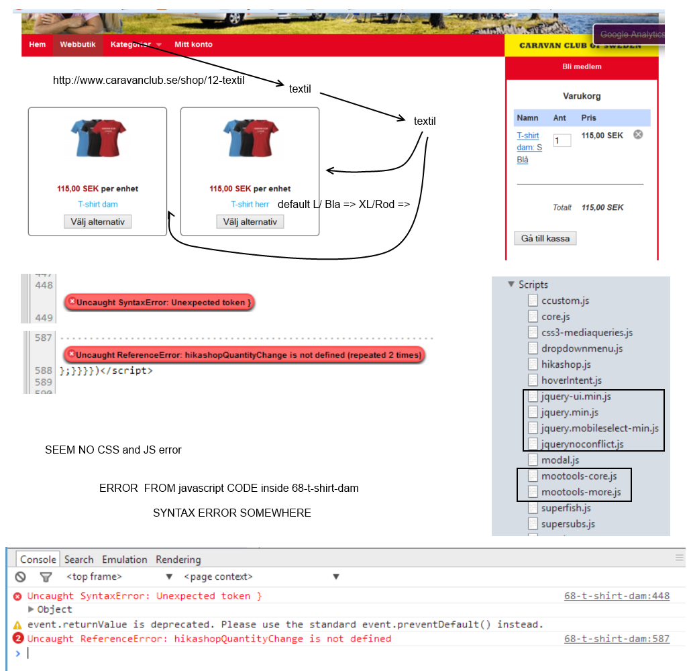Select css3-mediaqueries.js in Scripts

pos(586,332)
